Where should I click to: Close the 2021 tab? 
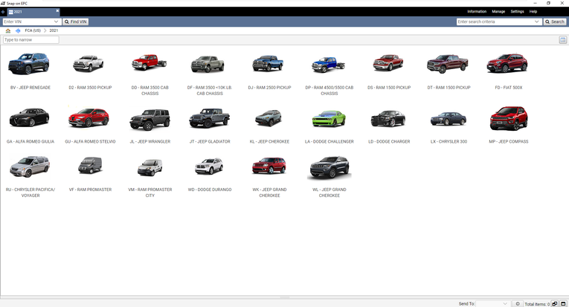point(57,12)
